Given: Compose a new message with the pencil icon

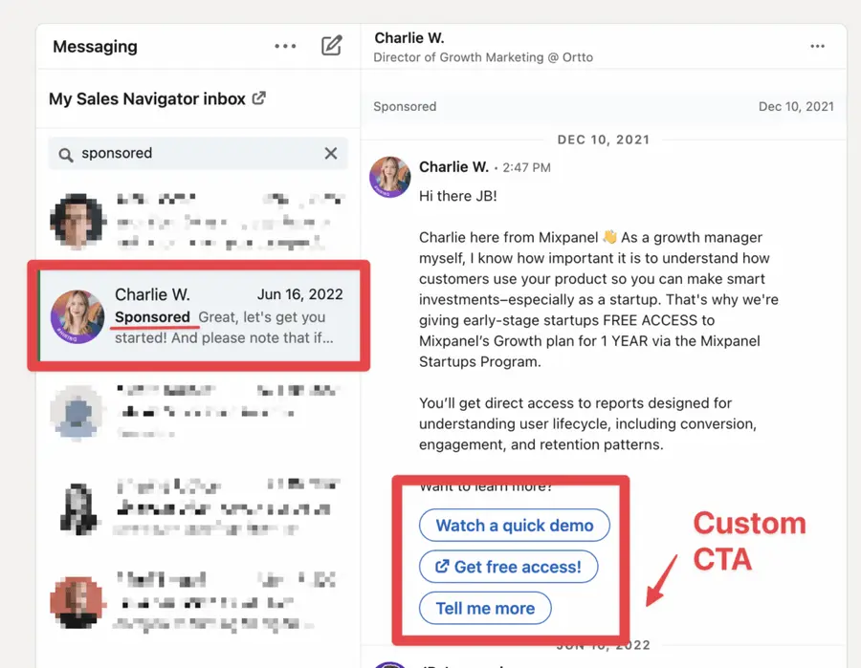Looking at the screenshot, I should (x=332, y=45).
